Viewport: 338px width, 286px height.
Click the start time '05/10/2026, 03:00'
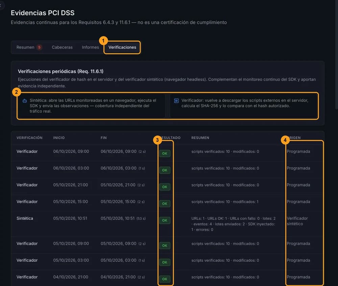click(71, 260)
